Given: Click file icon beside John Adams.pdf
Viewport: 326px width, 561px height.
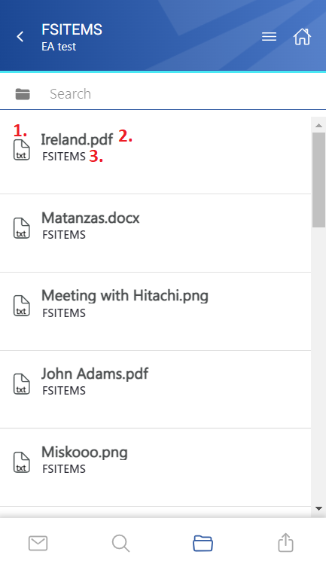Looking at the screenshot, I should [x=22, y=384].
